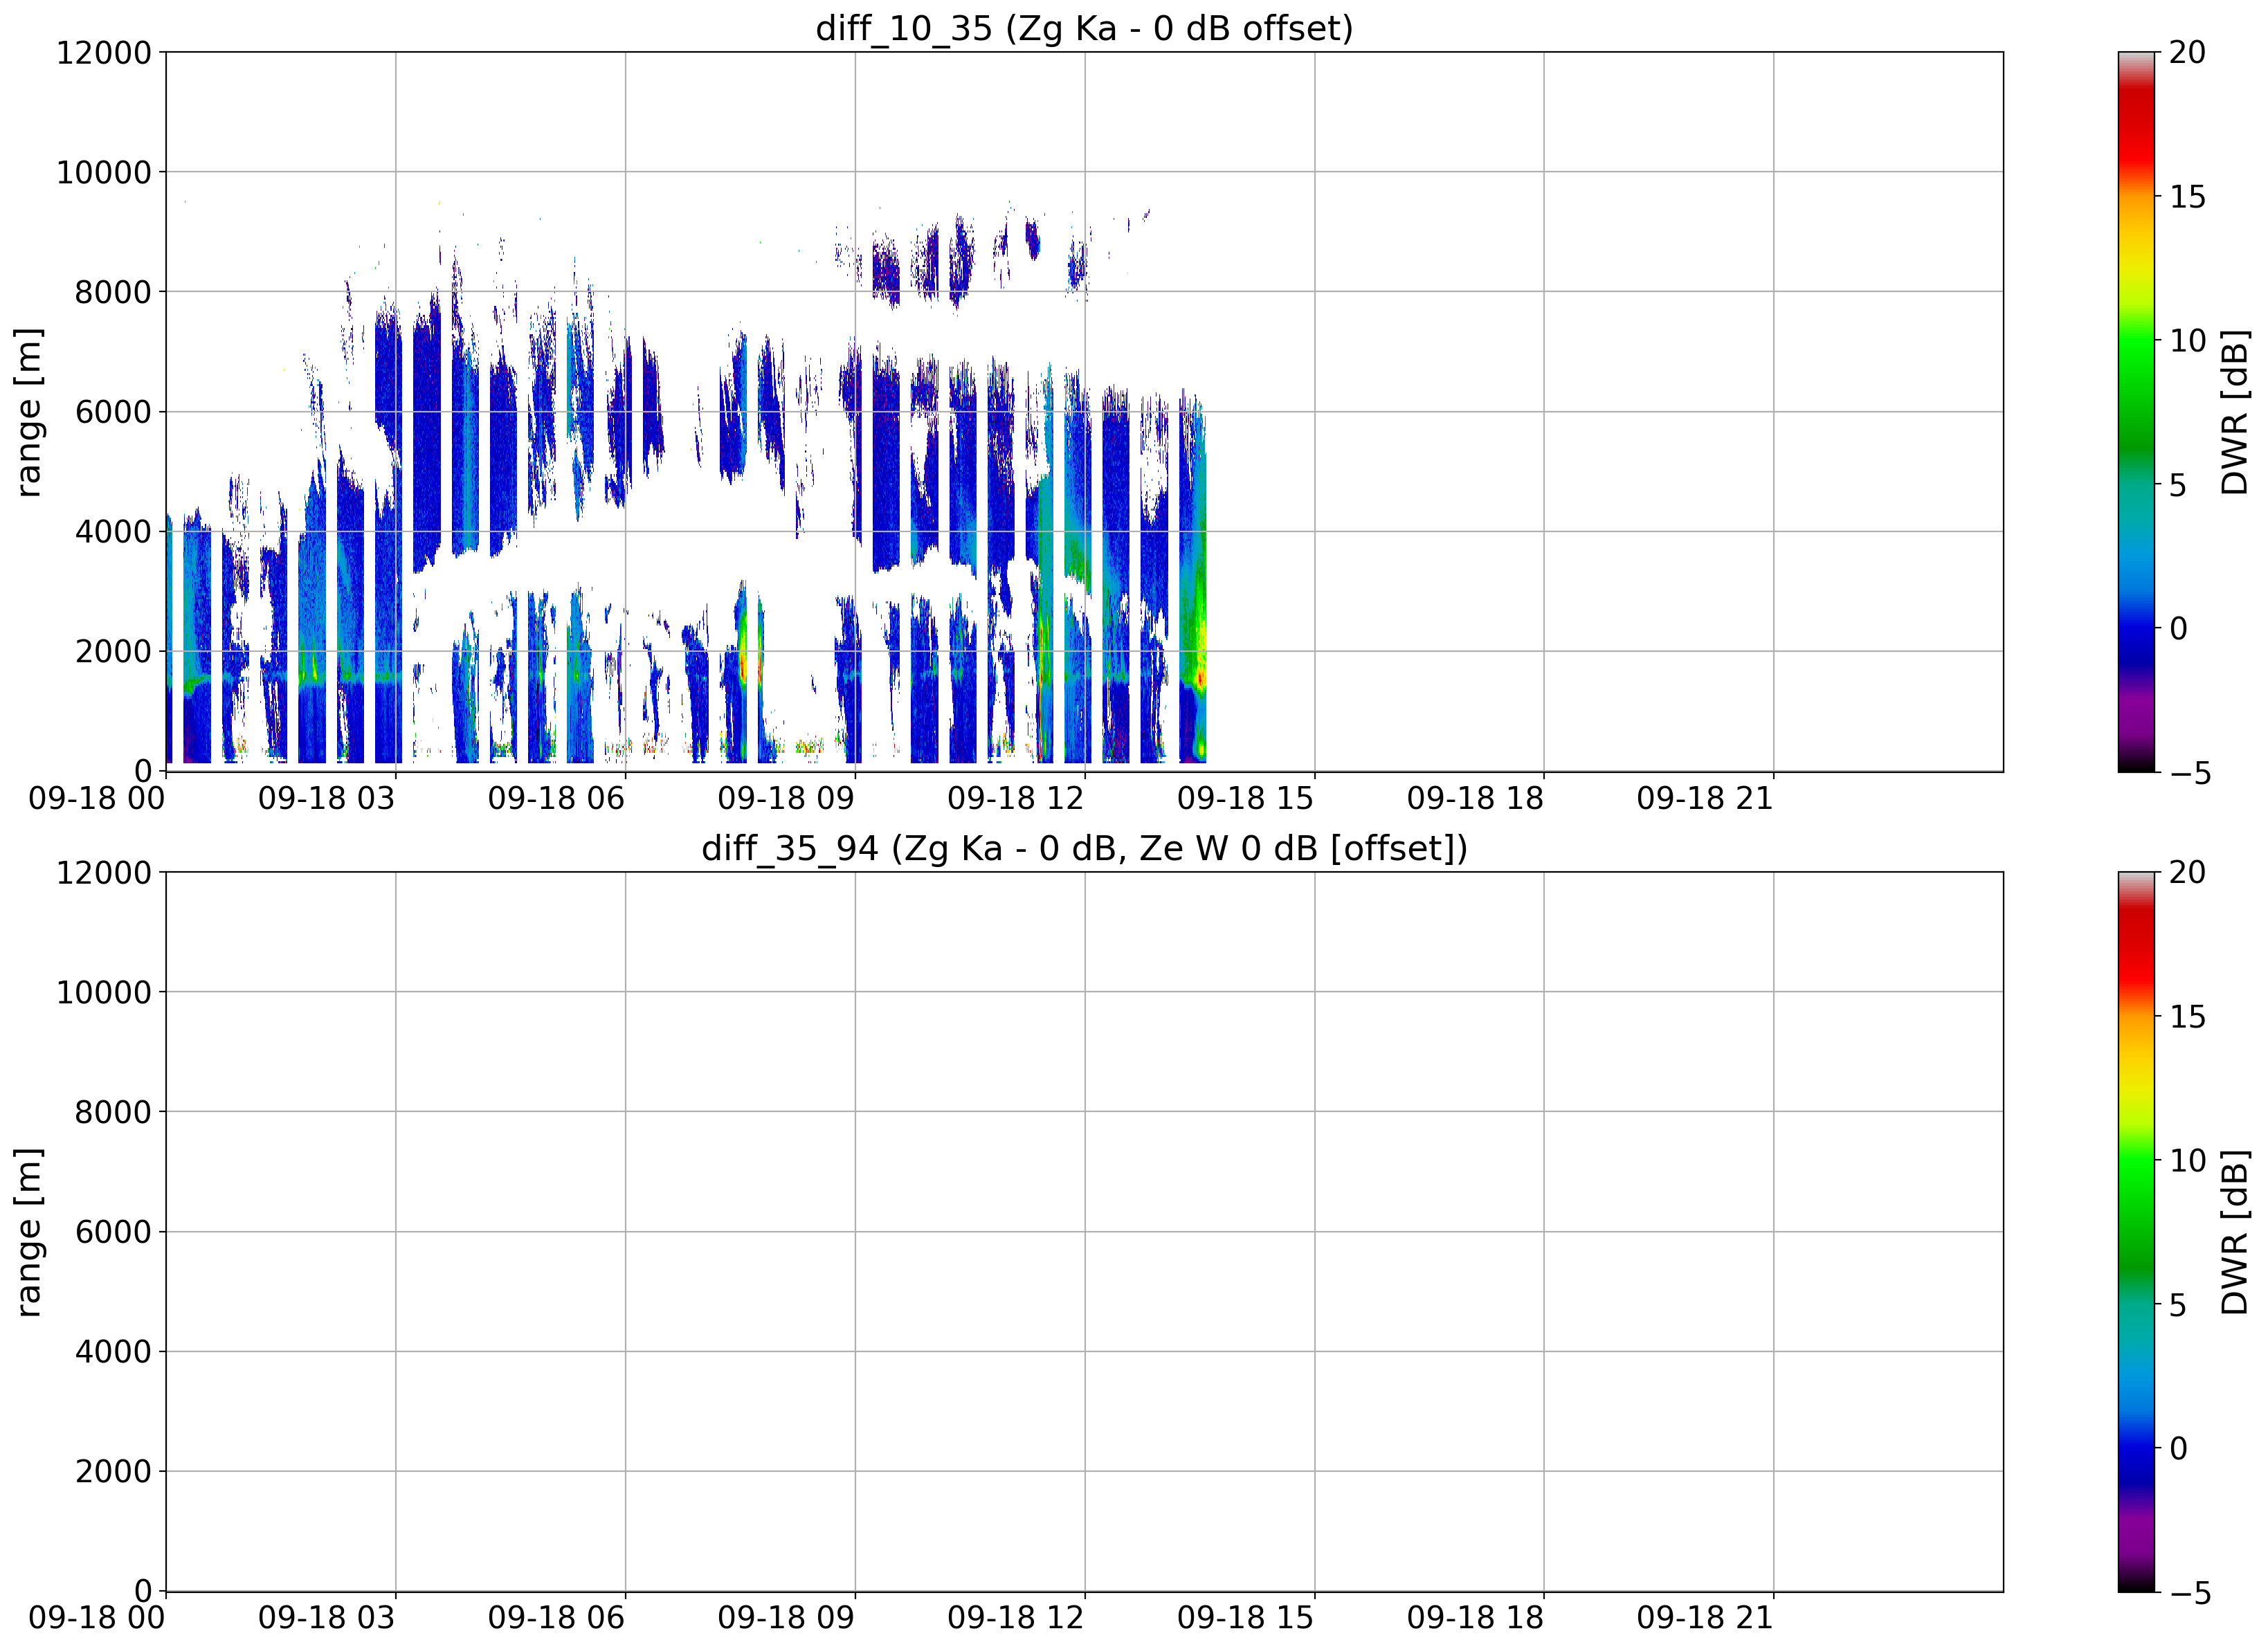Screen dimensions: 2268x1649
Task: Click the top plot's 09-18 12 tick label
Action: click(x=1016, y=798)
